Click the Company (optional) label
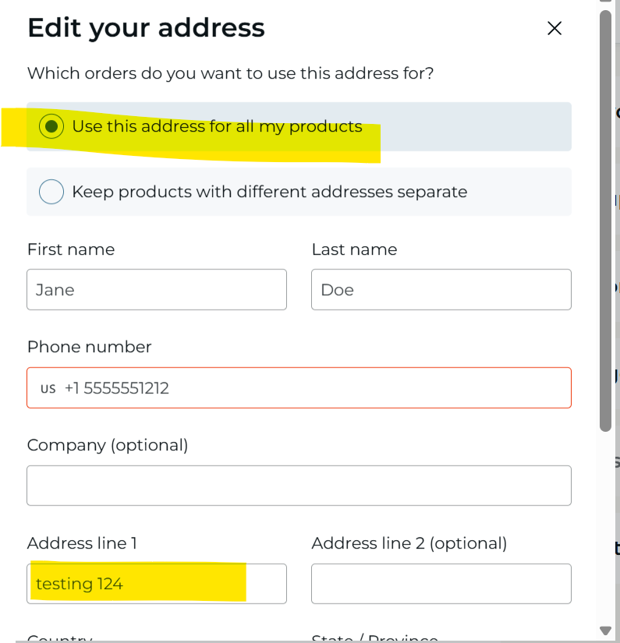 pyautogui.click(x=108, y=445)
